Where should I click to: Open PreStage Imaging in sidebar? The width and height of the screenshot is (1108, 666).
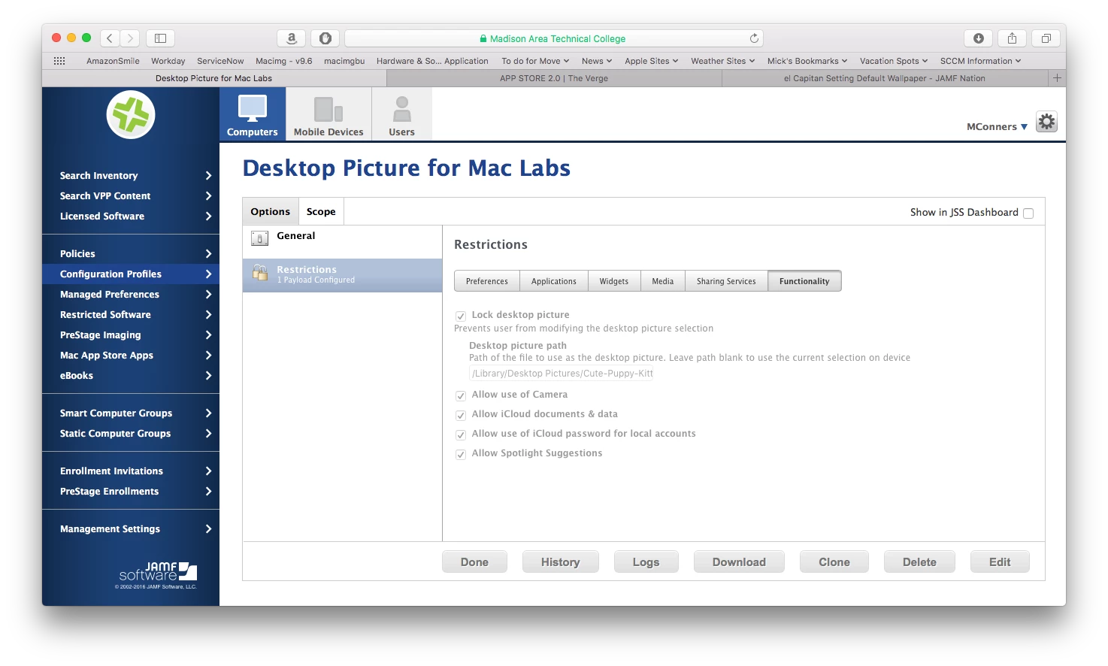[x=131, y=335]
